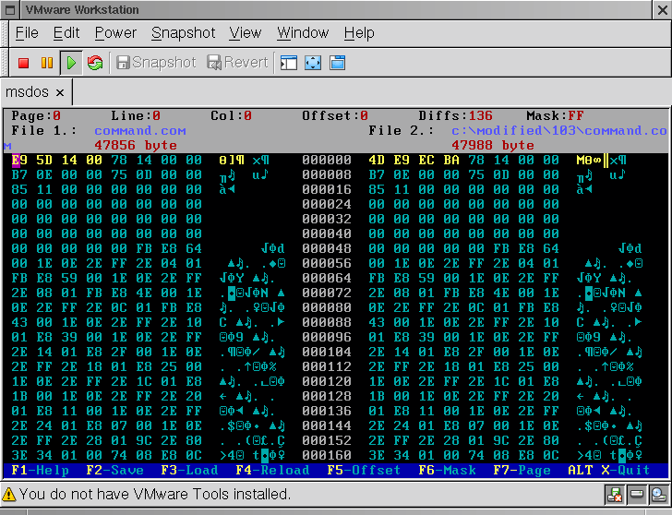Image resolution: width=672 pixels, height=515 pixels.
Task: Select the msdos virtual machine tab
Action: [27, 92]
